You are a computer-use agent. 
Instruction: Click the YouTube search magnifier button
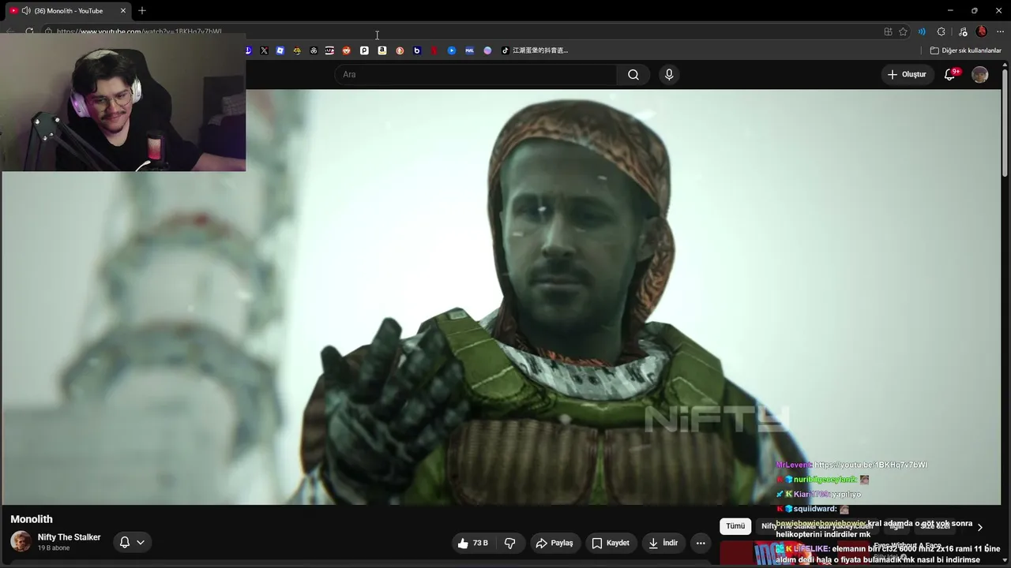point(633,74)
